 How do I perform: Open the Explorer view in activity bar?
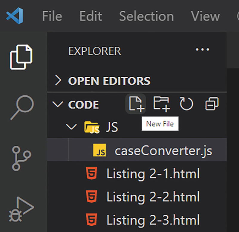tap(21, 56)
